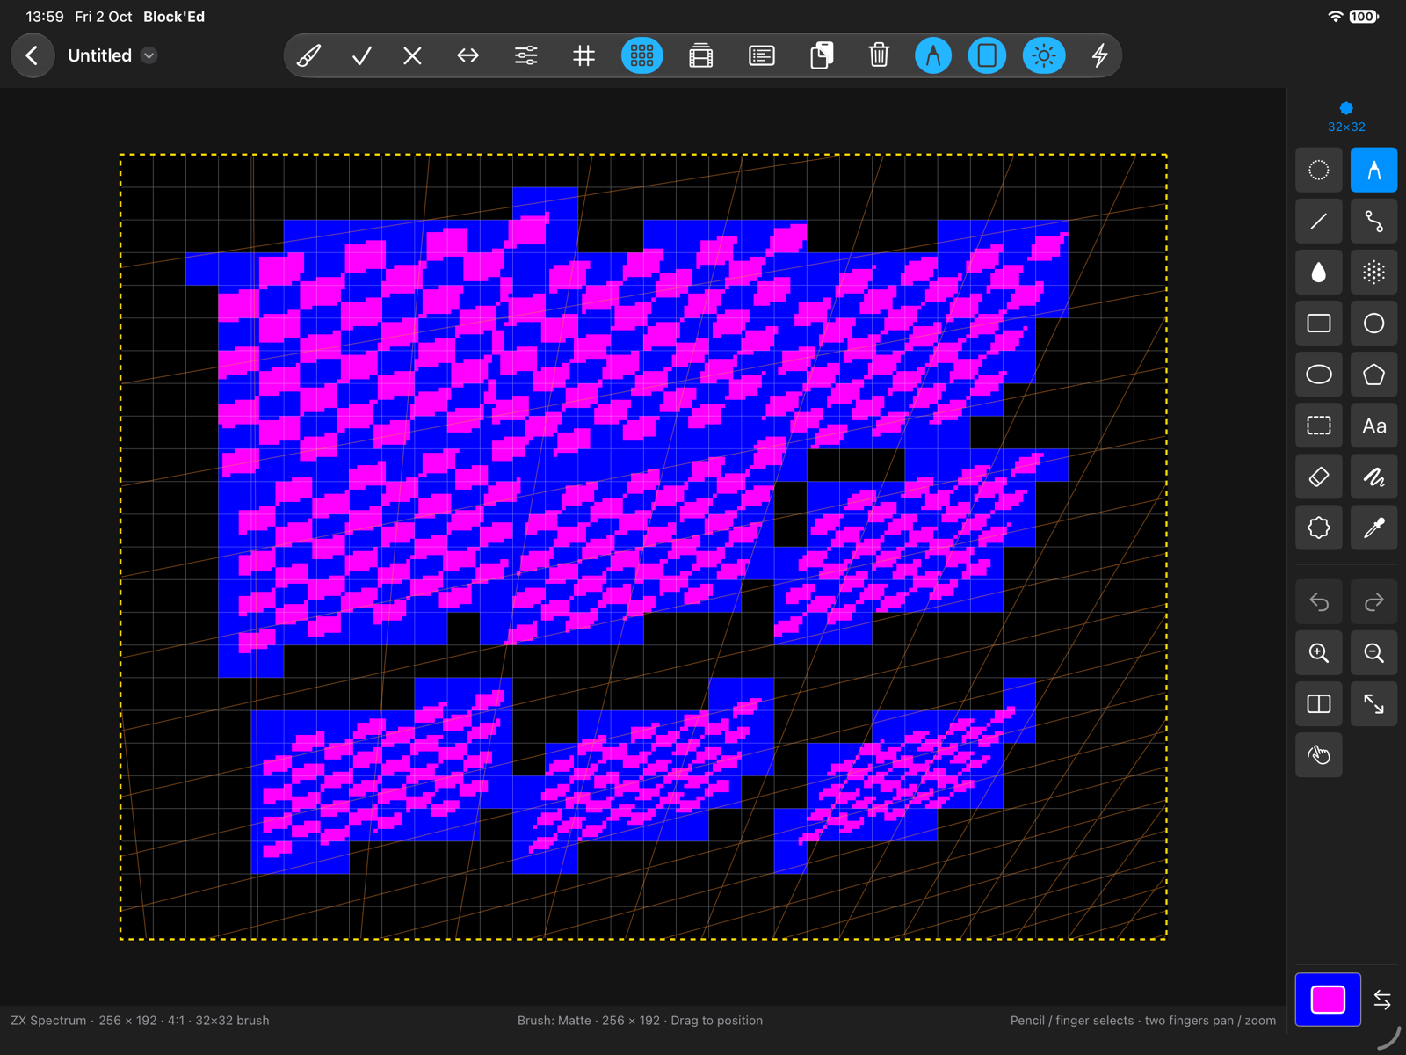Select the circle shape tool
This screenshot has height=1055, width=1406.
click(x=1373, y=324)
